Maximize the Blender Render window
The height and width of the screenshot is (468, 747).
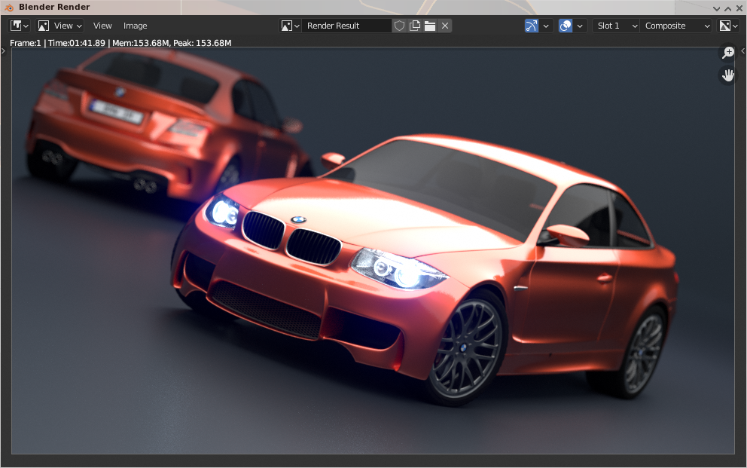point(728,8)
